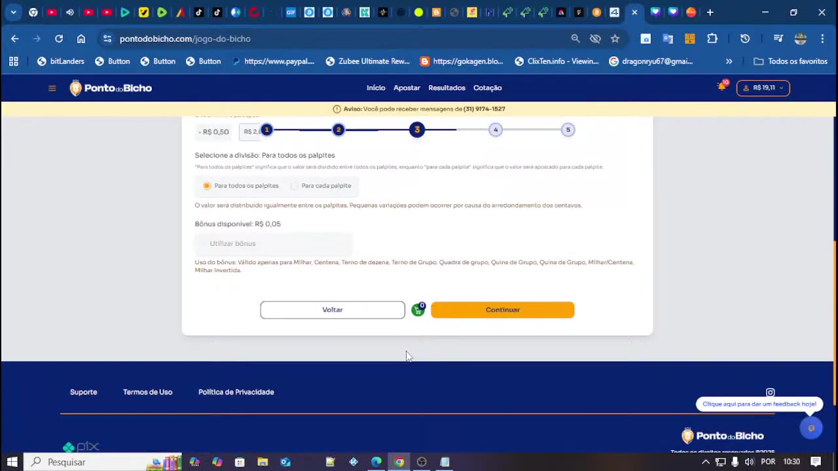Go to browser home page icon
Screen dimensions: 838x471
tap(81, 39)
